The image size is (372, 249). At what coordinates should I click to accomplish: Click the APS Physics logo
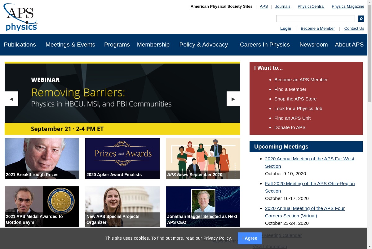coord(20,17)
